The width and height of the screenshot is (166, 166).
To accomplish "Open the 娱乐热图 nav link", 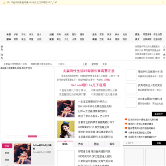I will pos(158,35).
